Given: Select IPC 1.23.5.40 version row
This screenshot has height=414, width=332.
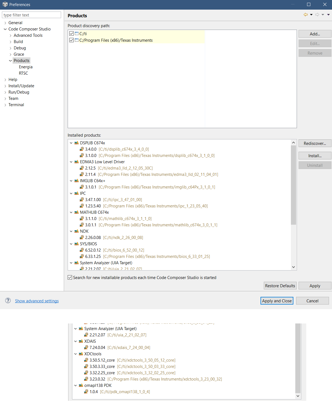Looking at the screenshot, I should pos(144,206).
